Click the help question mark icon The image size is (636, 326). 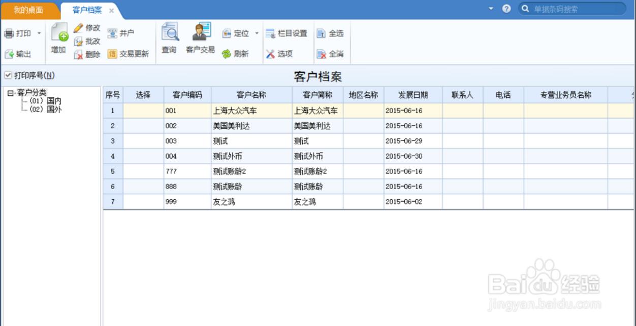tap(506, 9)
